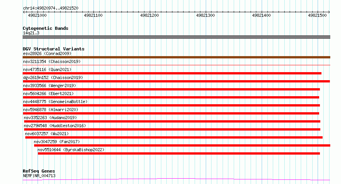Image resolution: width=341 pixels, height=184 pixels.
Task: Select the red nsv5946878 variant bar
Action: point(171,113)
